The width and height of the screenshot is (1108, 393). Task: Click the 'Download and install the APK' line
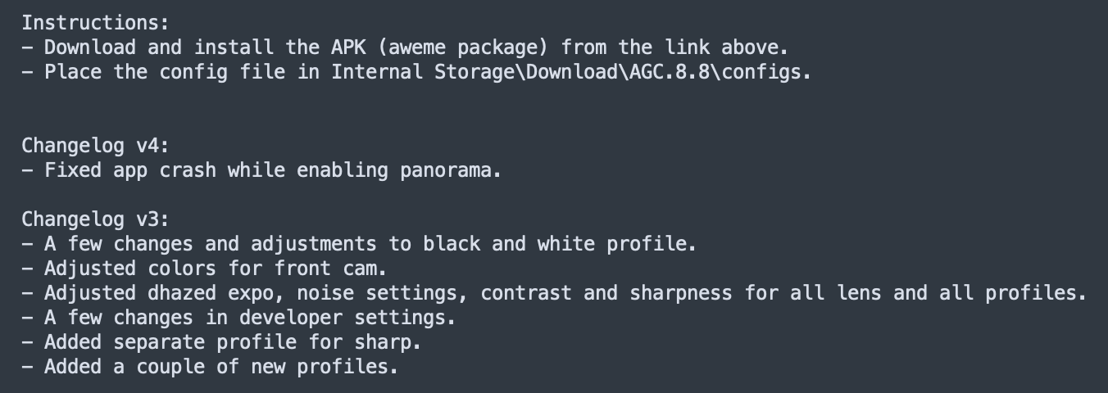pyautogui.click(x=405, y=47)
